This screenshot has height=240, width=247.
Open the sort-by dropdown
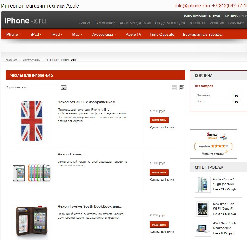[x=48, y=88]
